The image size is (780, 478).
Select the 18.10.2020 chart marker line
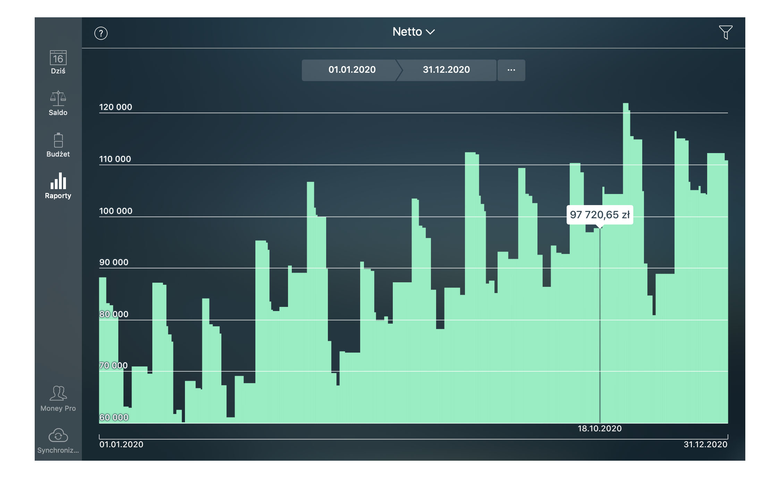click(x=600, y=325)
